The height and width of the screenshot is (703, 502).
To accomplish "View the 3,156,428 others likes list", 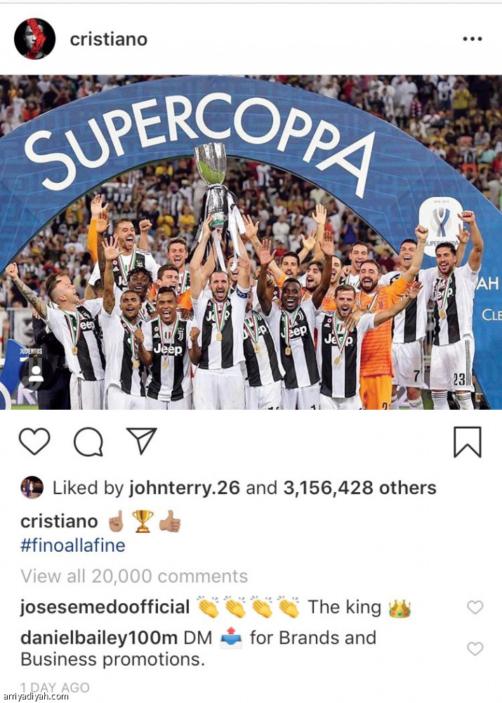I will [x=359, y=488].
